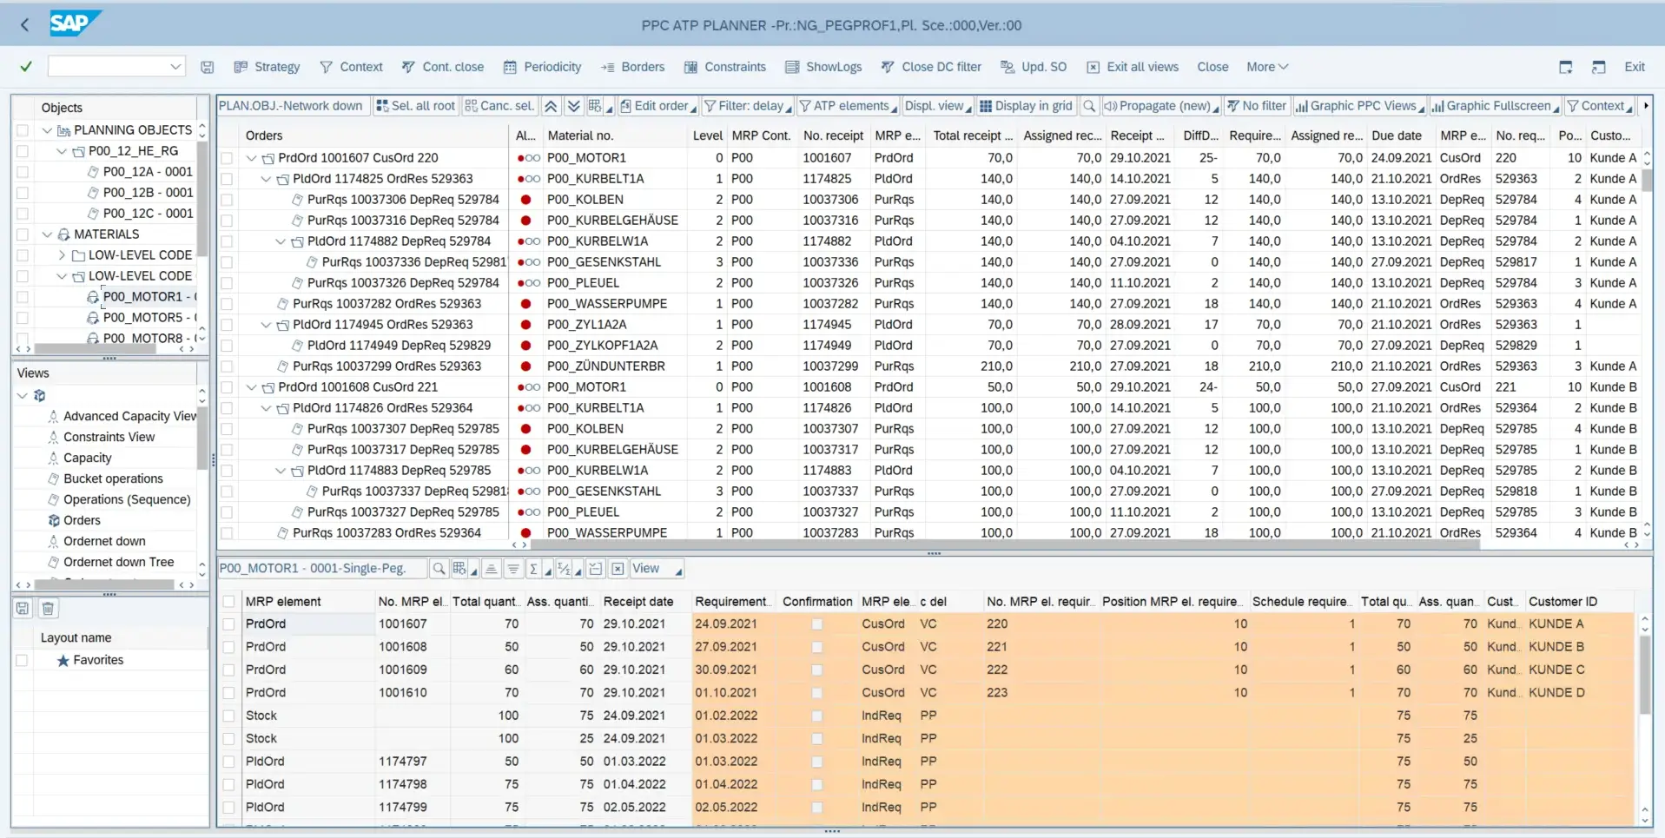Toggle Confirmation checkbox for PrdOrd 1001607 row

point(816,624)
